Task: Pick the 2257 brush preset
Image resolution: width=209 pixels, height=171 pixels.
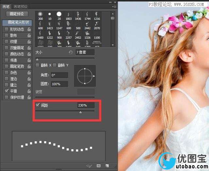Action: click(69, 35)
